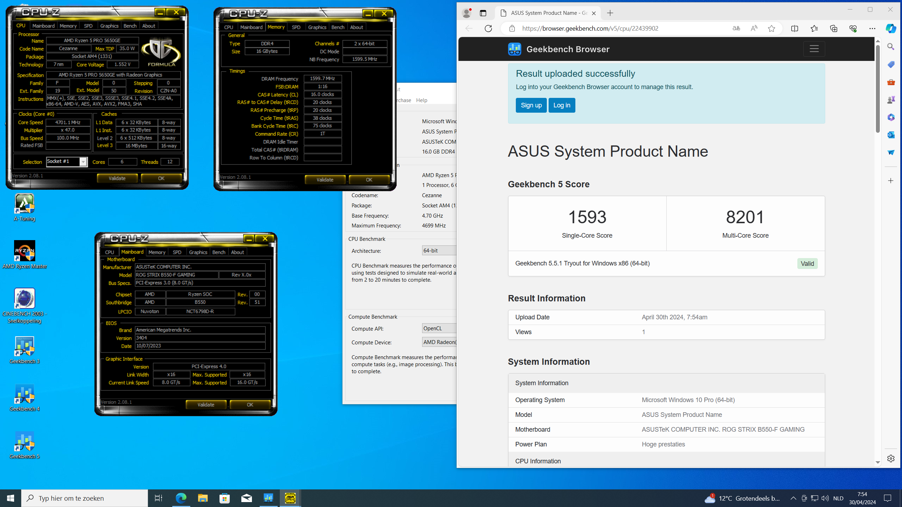Viewport: 902px width, 507px height.
Task: Open Compute API OpenCL dropdown
Action: (x=439, y=328)
